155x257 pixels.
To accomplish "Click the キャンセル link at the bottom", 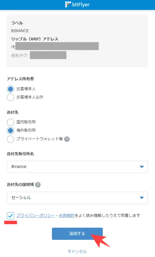I will point(77,251).
